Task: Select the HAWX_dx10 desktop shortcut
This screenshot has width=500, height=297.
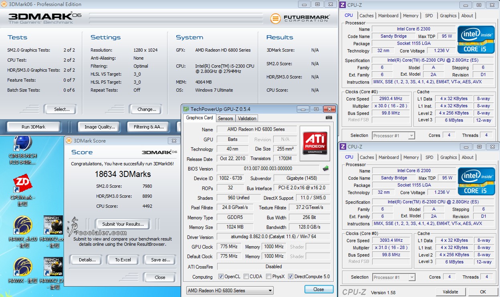Action: tap(22, 231)
